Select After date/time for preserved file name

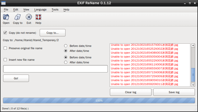click(66, 51)
